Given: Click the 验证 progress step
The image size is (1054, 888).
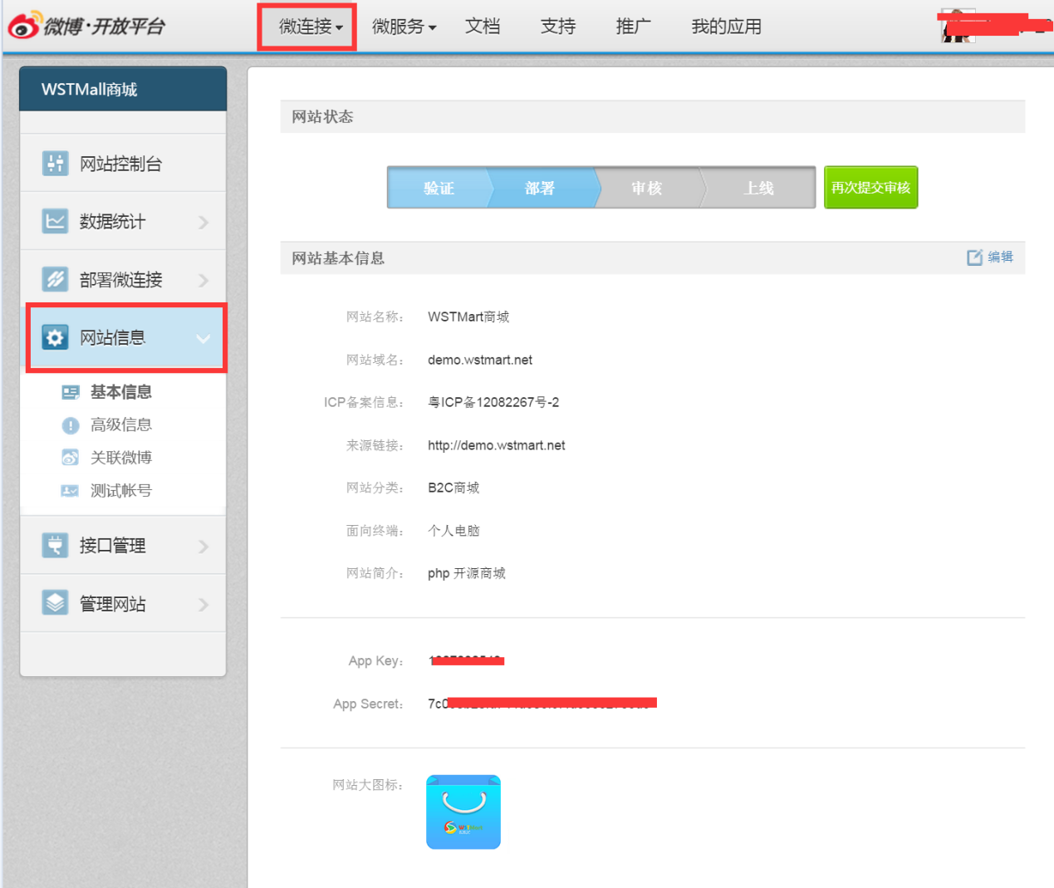Looking at the screenshot, I should coord(439,188).
